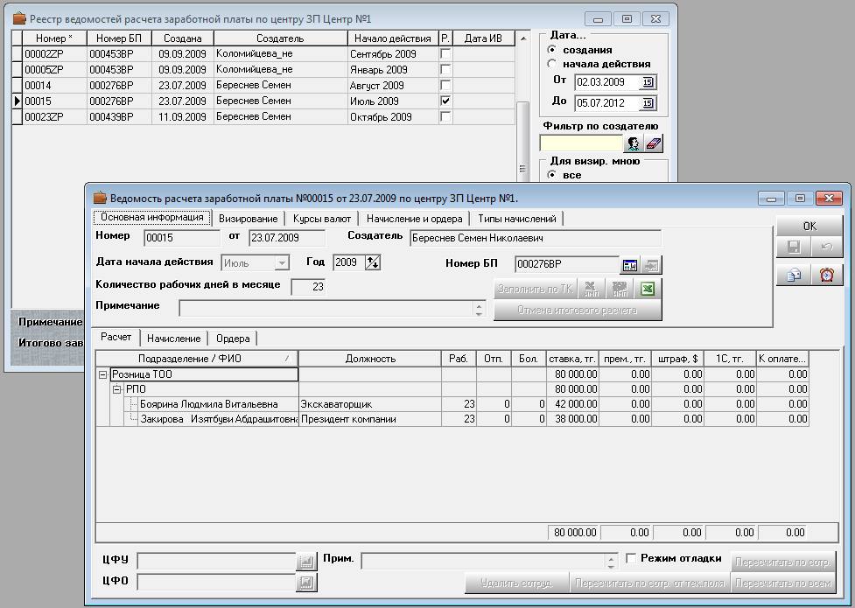855x608 pixels.
Task: Click the Фильтр по создателю input field
Action: (581, 143)
